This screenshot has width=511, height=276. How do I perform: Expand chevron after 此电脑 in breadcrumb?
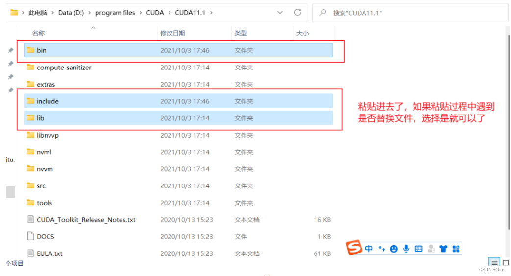point(53,13)
